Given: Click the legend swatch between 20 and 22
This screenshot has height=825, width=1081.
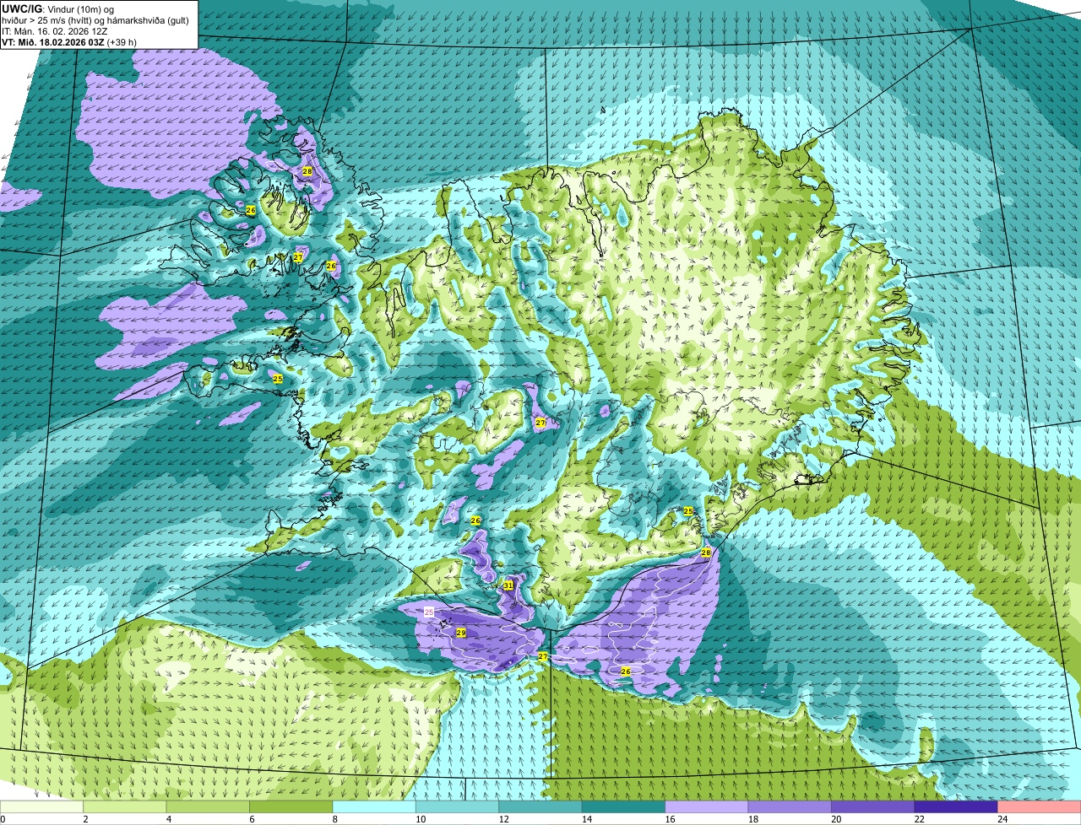Looking at the screenshot, I should tap(873, 806).
